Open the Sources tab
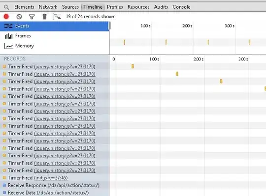 pyautogui.click(x=70, y=7)
